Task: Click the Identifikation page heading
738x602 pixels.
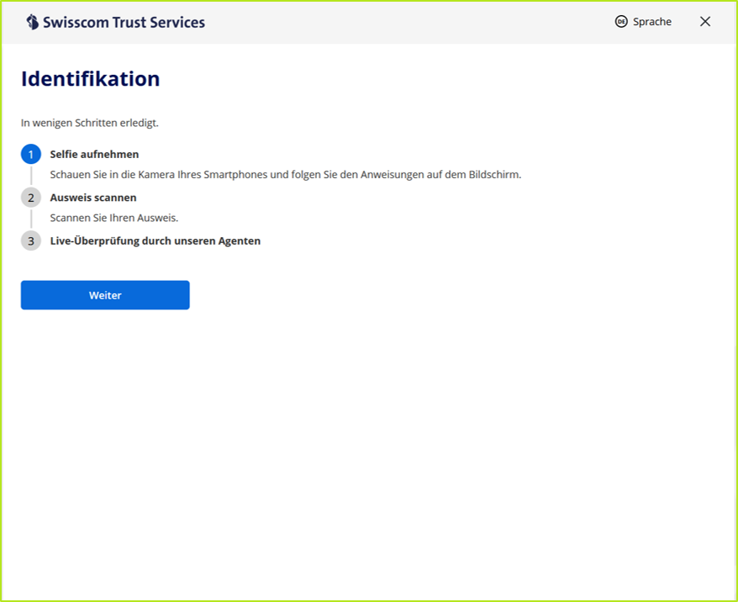Action: tap(90, 79)
